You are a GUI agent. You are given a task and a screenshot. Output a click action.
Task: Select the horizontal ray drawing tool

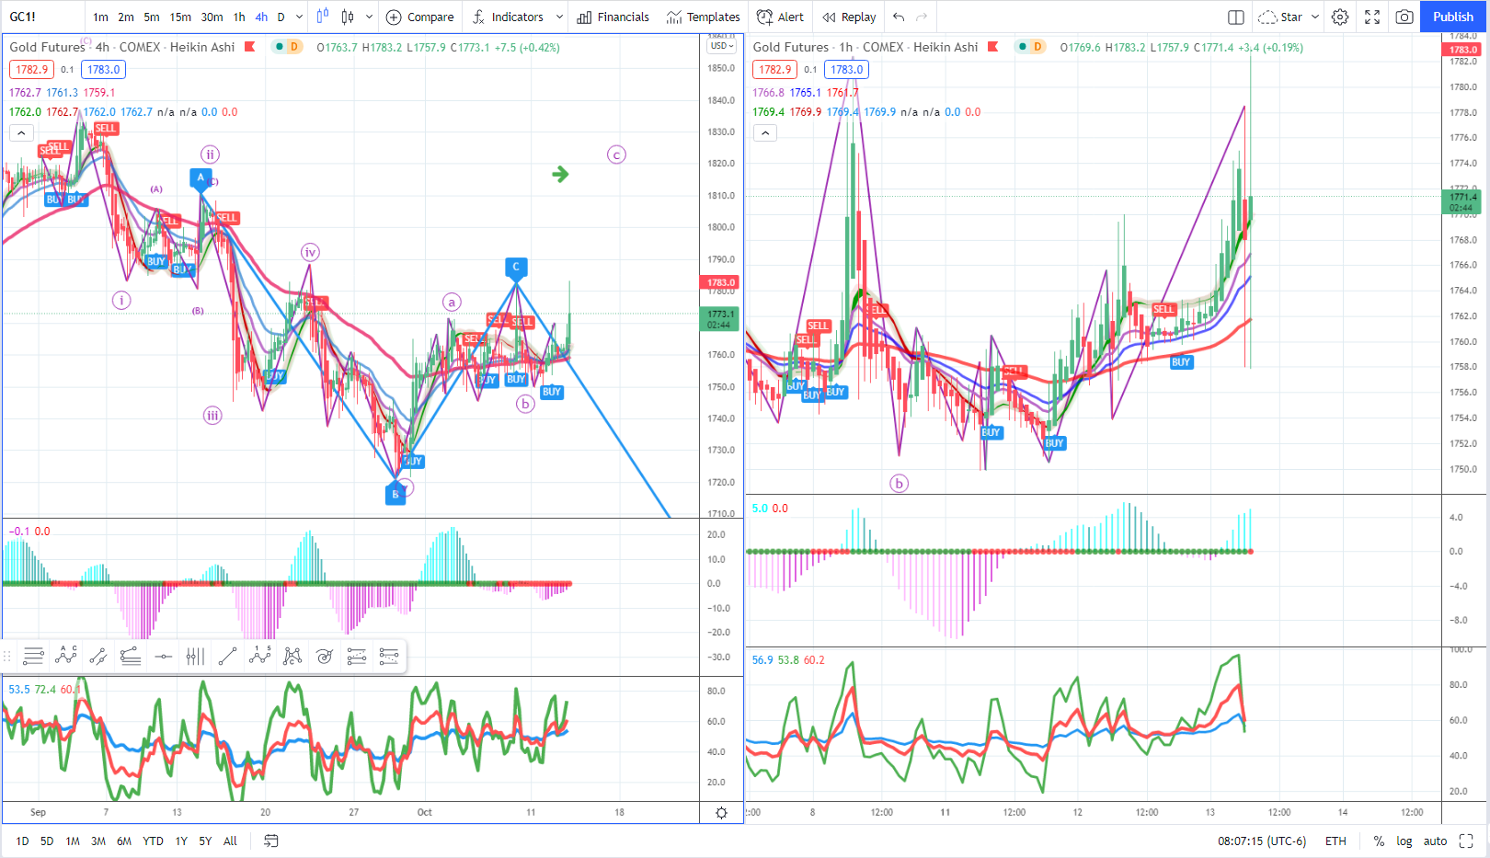pos(163,656)
